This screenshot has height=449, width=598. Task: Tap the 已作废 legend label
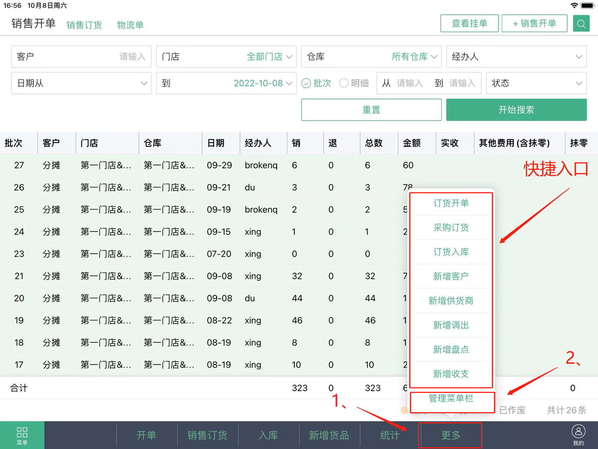512,410
